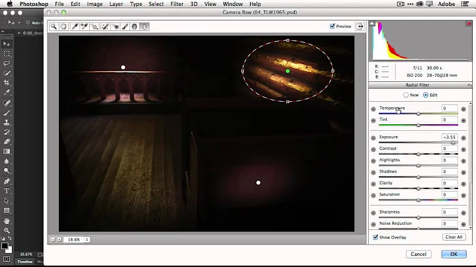Viewport: 476px width, 267px height.
Task: Open the Apple menu
Action: [10, 4]
